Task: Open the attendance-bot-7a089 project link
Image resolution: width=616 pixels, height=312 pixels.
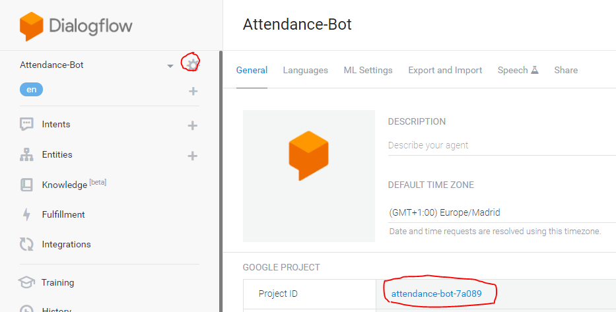Action: [x=436, y=294]
